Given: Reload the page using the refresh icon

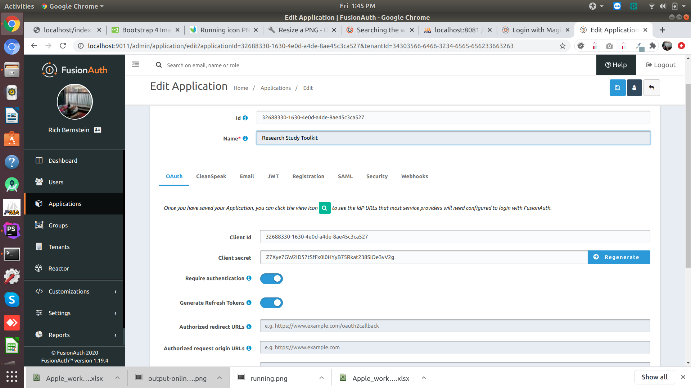Looking at the screenshot, I should coord(63,46).
